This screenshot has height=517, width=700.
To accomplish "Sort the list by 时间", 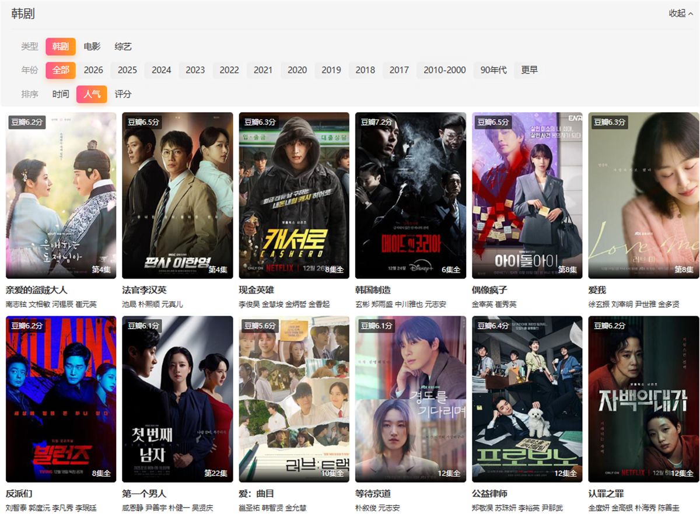I will click(61, 94).
